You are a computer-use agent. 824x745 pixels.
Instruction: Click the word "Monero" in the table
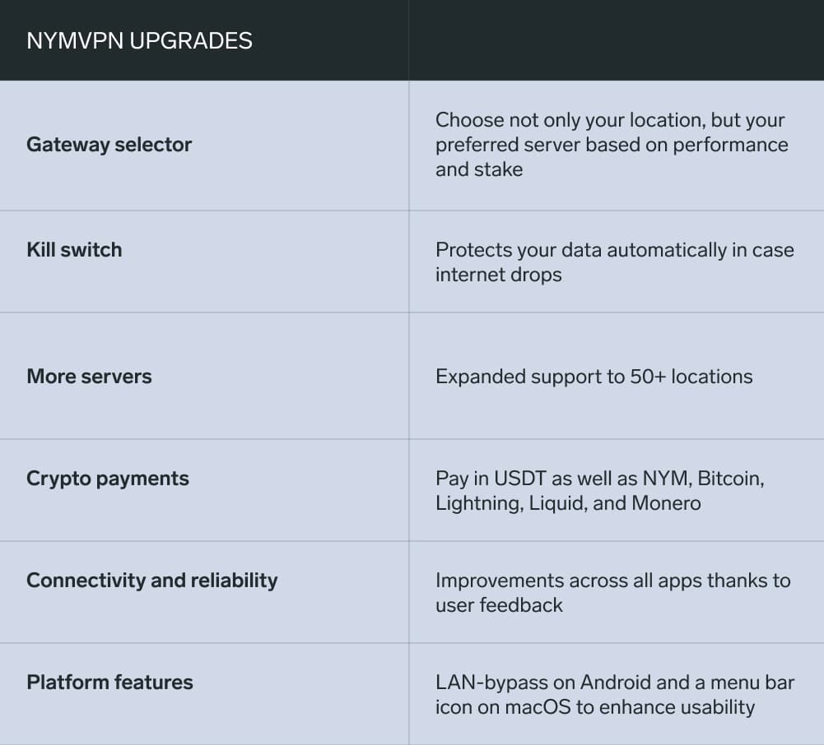pos(666,503)
